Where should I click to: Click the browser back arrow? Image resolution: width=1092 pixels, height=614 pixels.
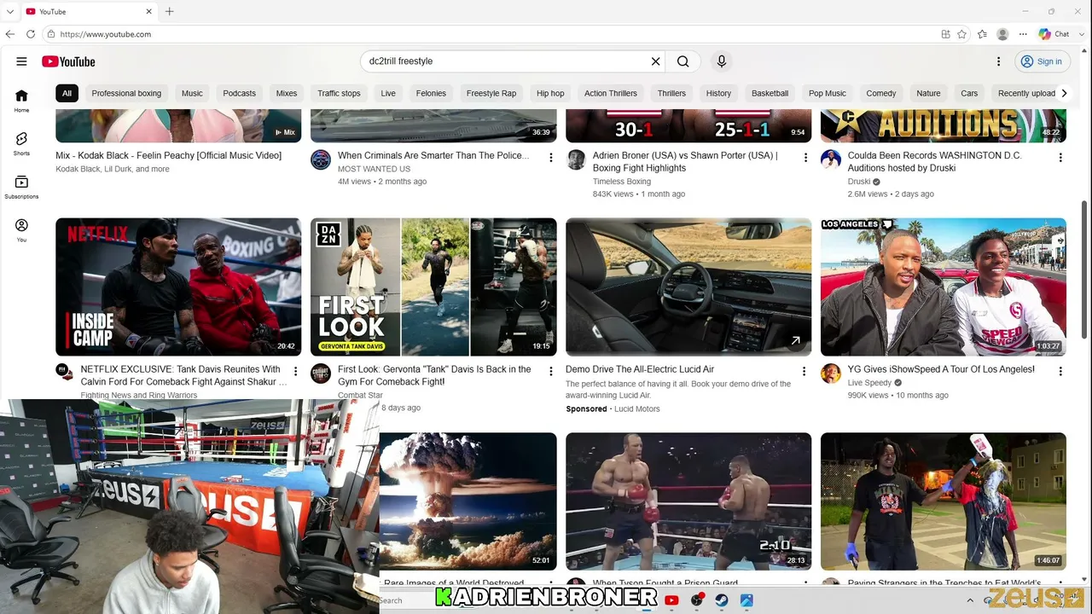10,34
